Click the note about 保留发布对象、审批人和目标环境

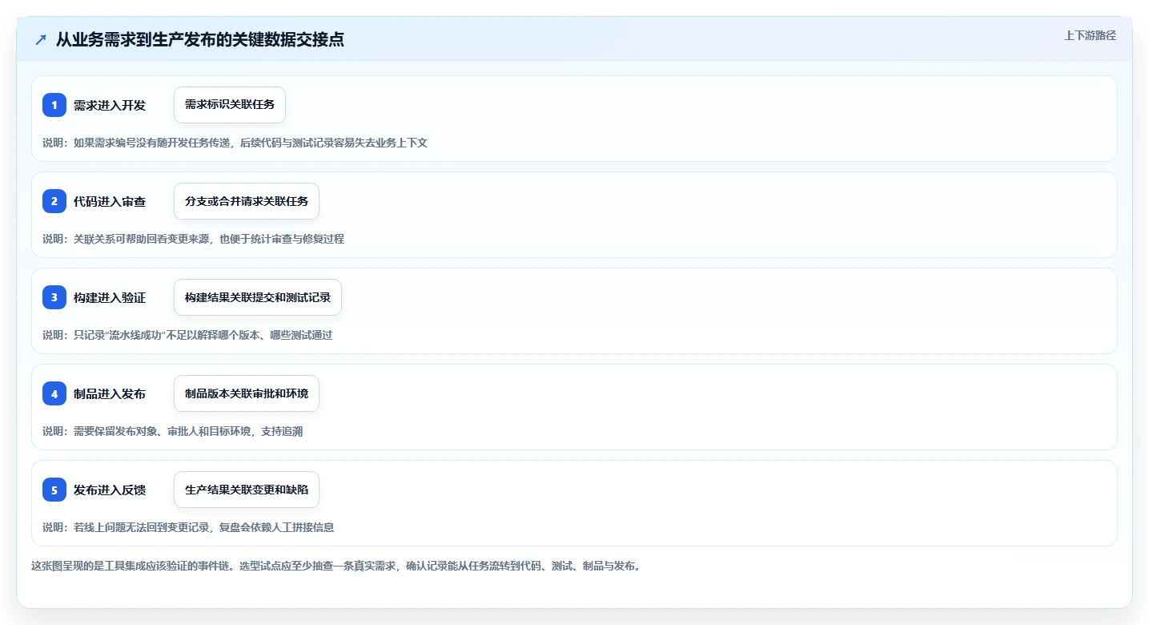[x=173, y=431]
